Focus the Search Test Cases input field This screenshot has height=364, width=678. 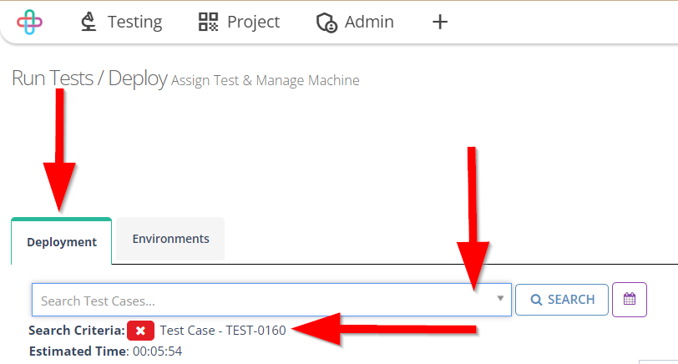[259, 300]
